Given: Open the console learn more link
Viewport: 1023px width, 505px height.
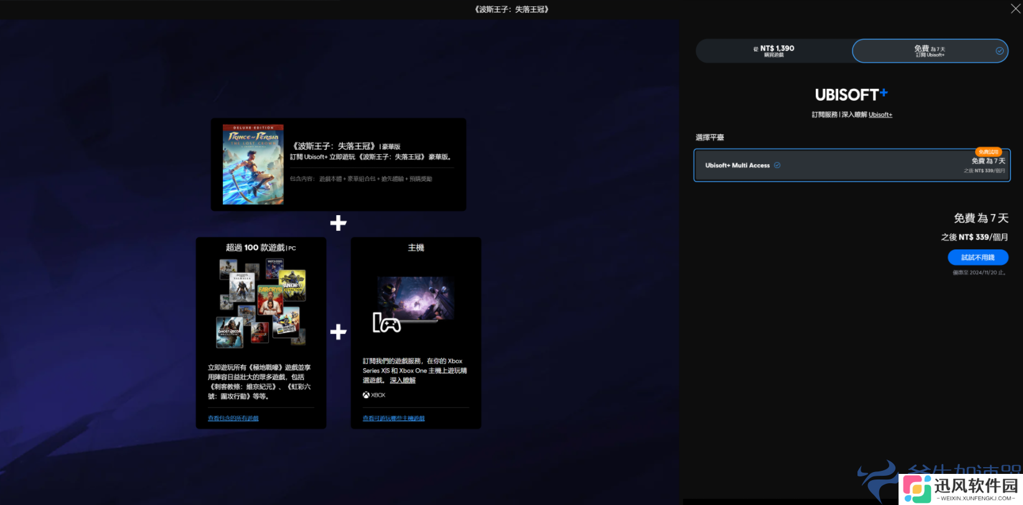Looking at the screenshot, I should pos(403,380).
